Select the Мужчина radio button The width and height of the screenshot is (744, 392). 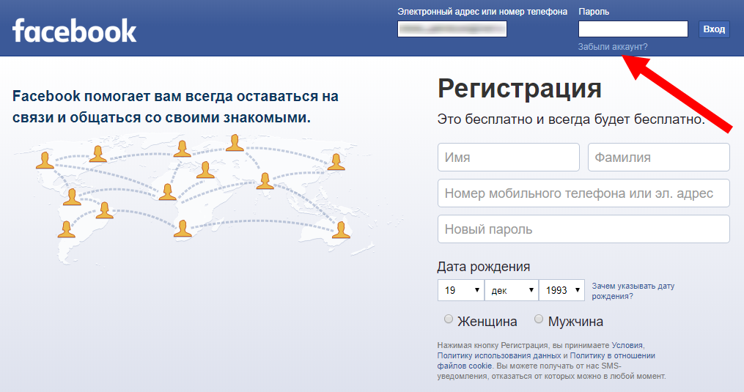539,319
